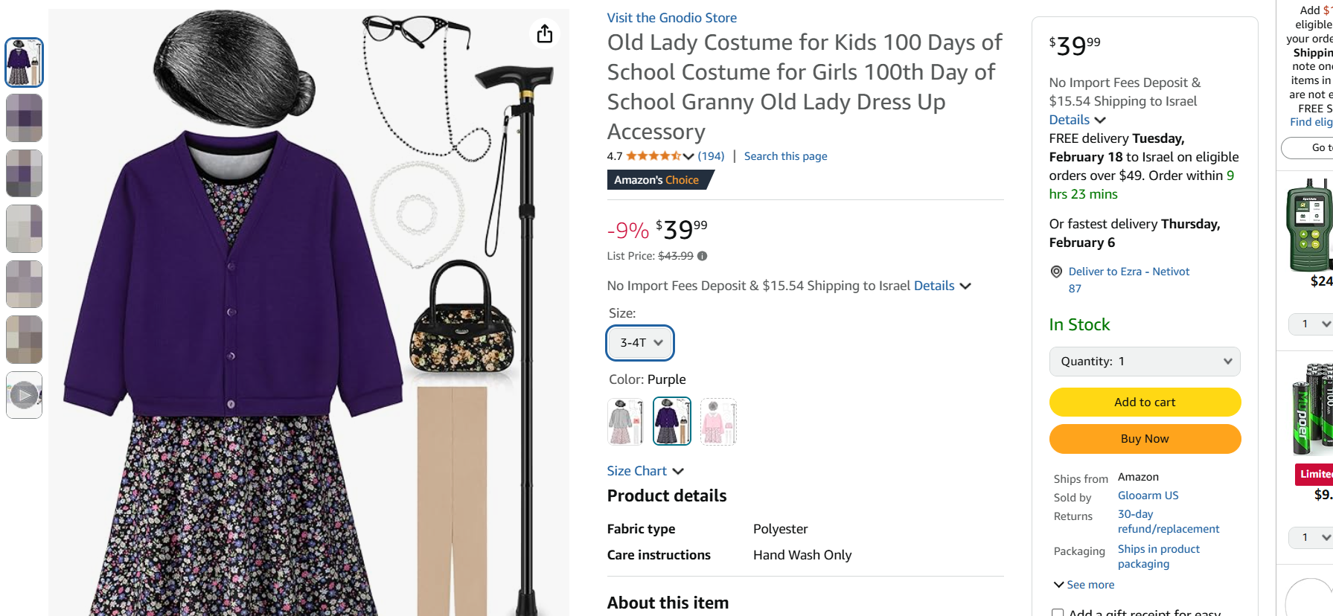Open the Quantity dropdown

(1145, 362)
